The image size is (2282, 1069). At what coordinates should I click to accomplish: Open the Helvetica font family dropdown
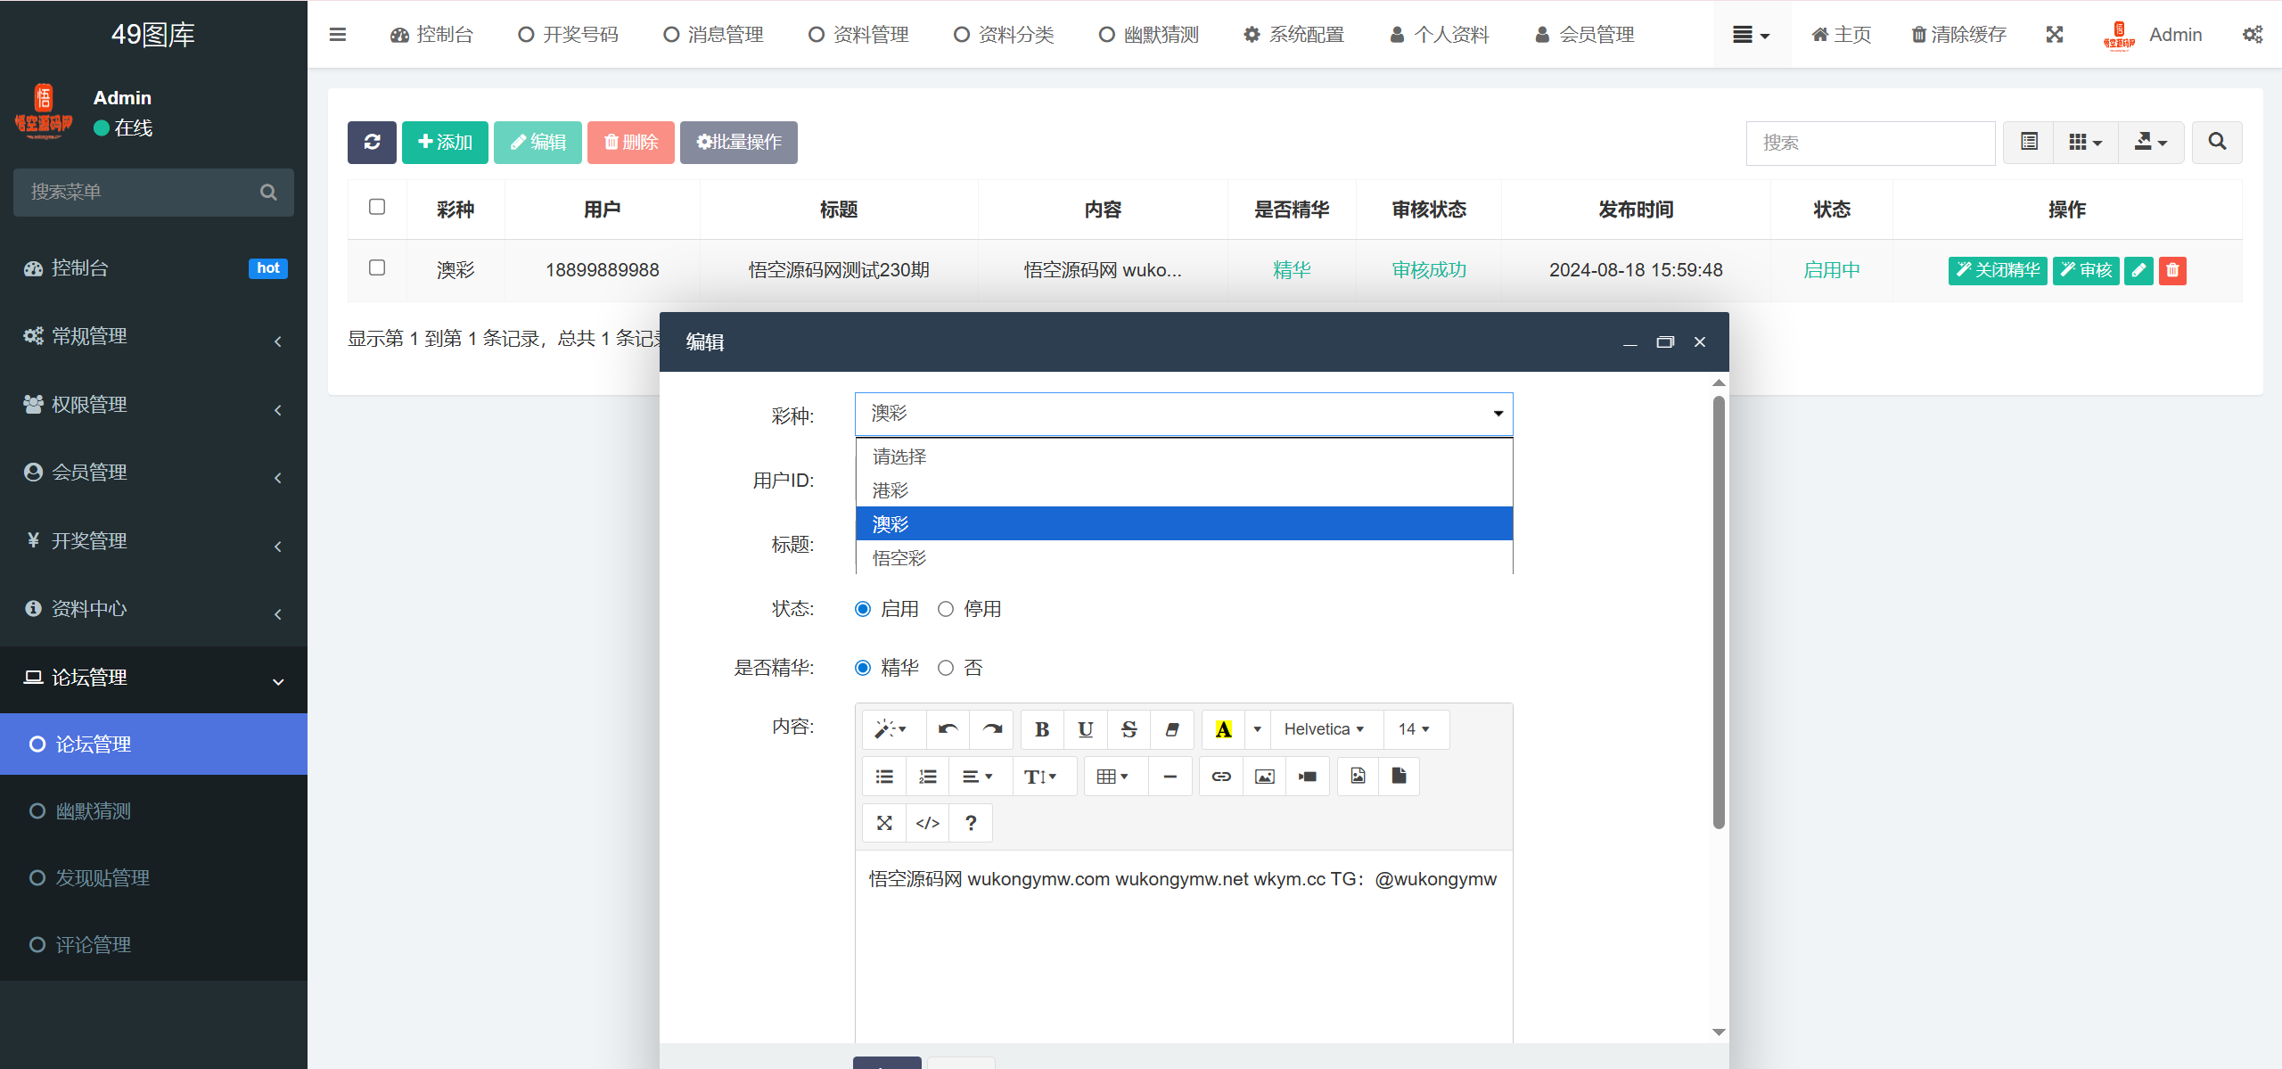[x=1324, y=729]
